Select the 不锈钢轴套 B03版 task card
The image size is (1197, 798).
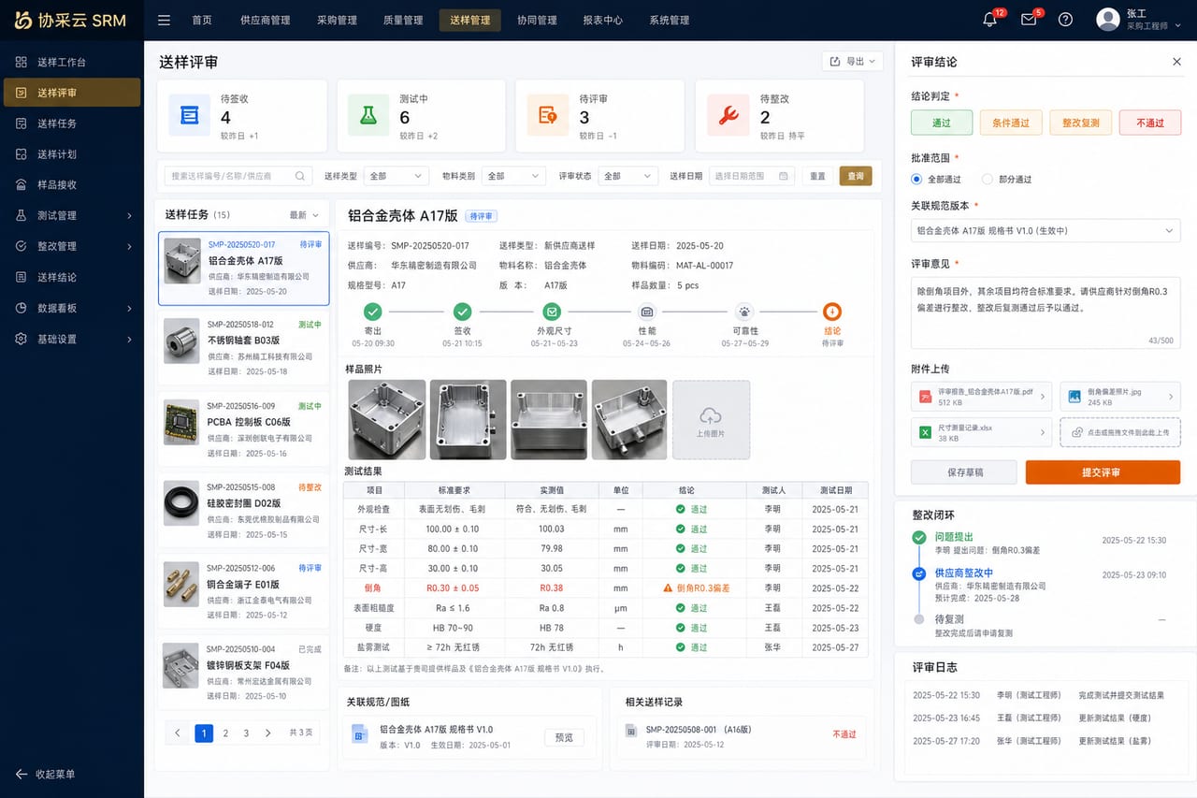click(243, 348)
